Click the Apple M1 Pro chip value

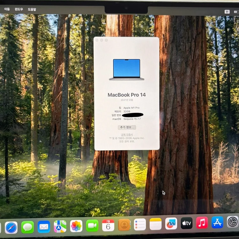[x=131, y=108]
